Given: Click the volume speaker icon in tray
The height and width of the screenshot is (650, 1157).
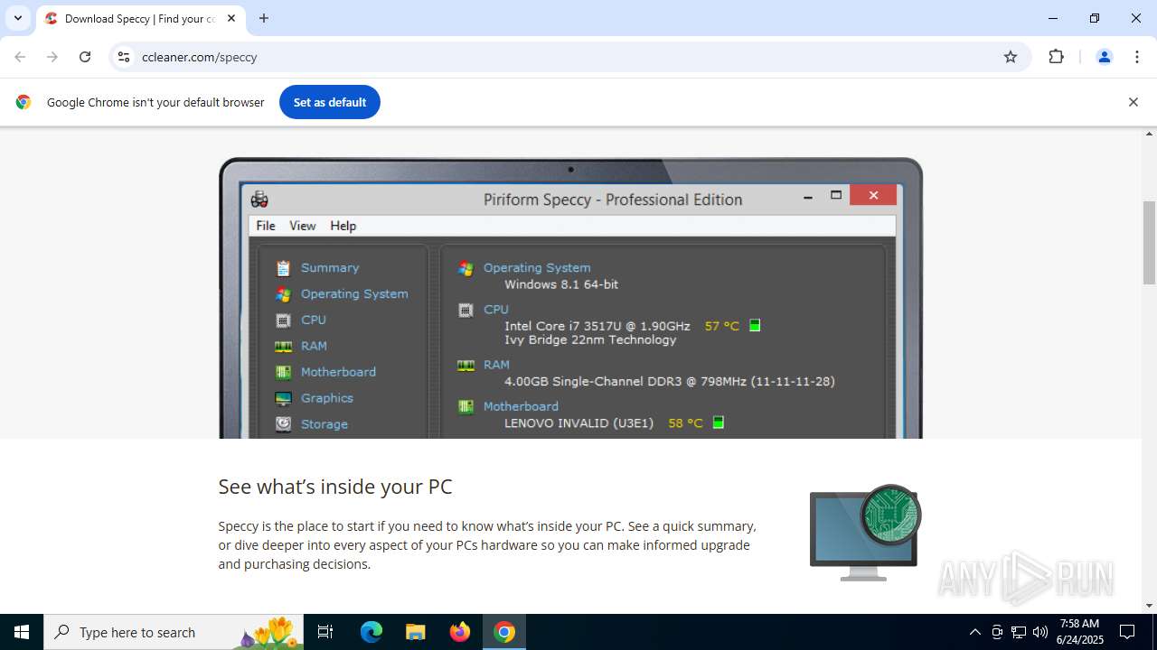Looking at the screenshot, I should (x=1040, y=632).
